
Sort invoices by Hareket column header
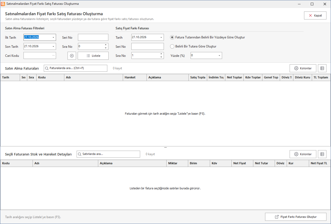pos(135,77)
